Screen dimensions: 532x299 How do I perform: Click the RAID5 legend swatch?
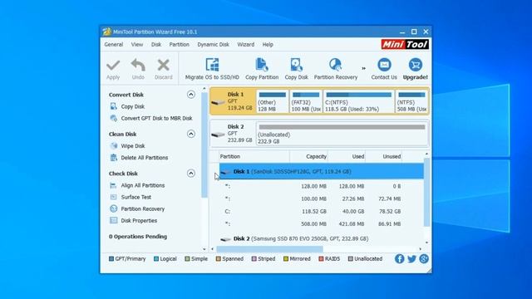pos(321,258)
